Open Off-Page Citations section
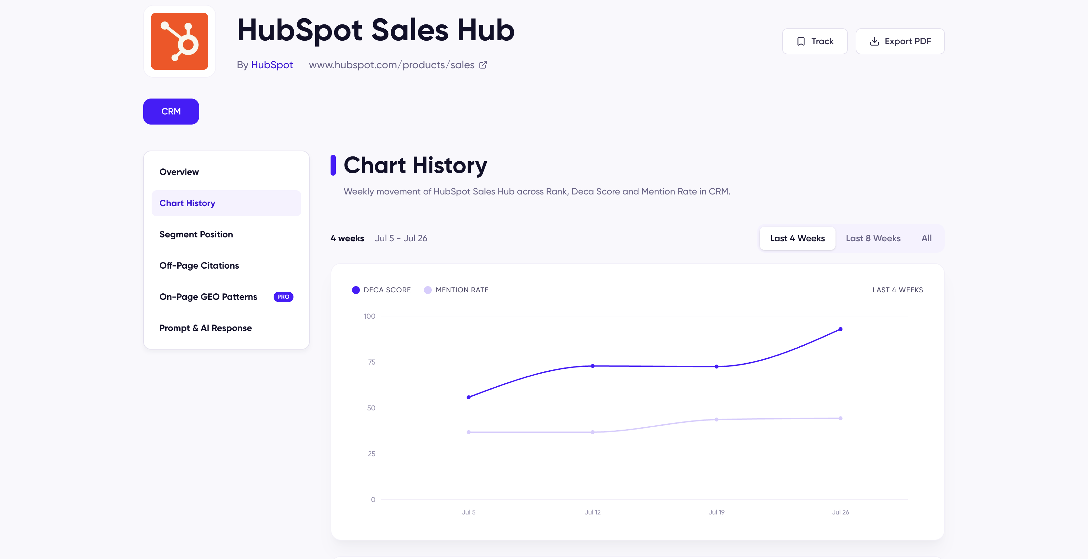Image resolution: width=1088 pixels, height=559 pixels. (226, 266)
